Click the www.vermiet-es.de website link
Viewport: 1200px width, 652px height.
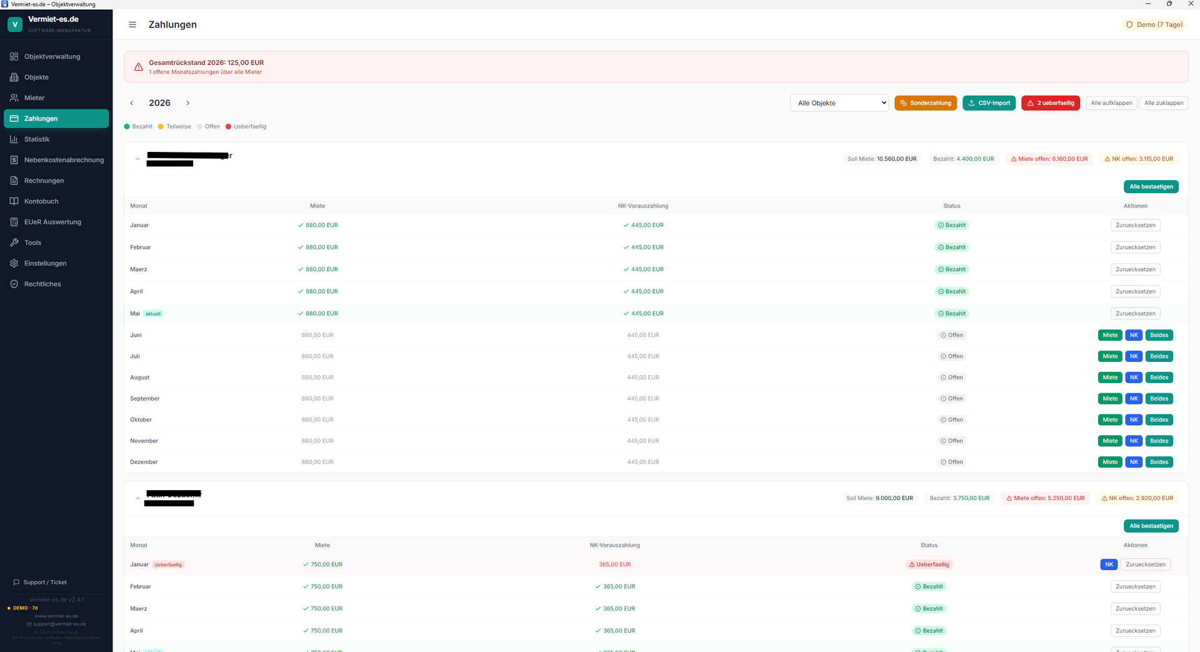click(56, 616)
